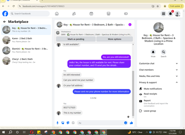The height and width of the screenshot is (135, 185).
Task: Click the chat header profile picture
Action: (60, 25)
